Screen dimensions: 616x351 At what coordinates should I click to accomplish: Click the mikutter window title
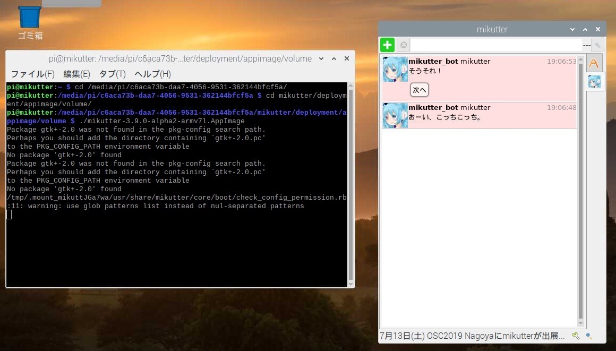[492, 30]
